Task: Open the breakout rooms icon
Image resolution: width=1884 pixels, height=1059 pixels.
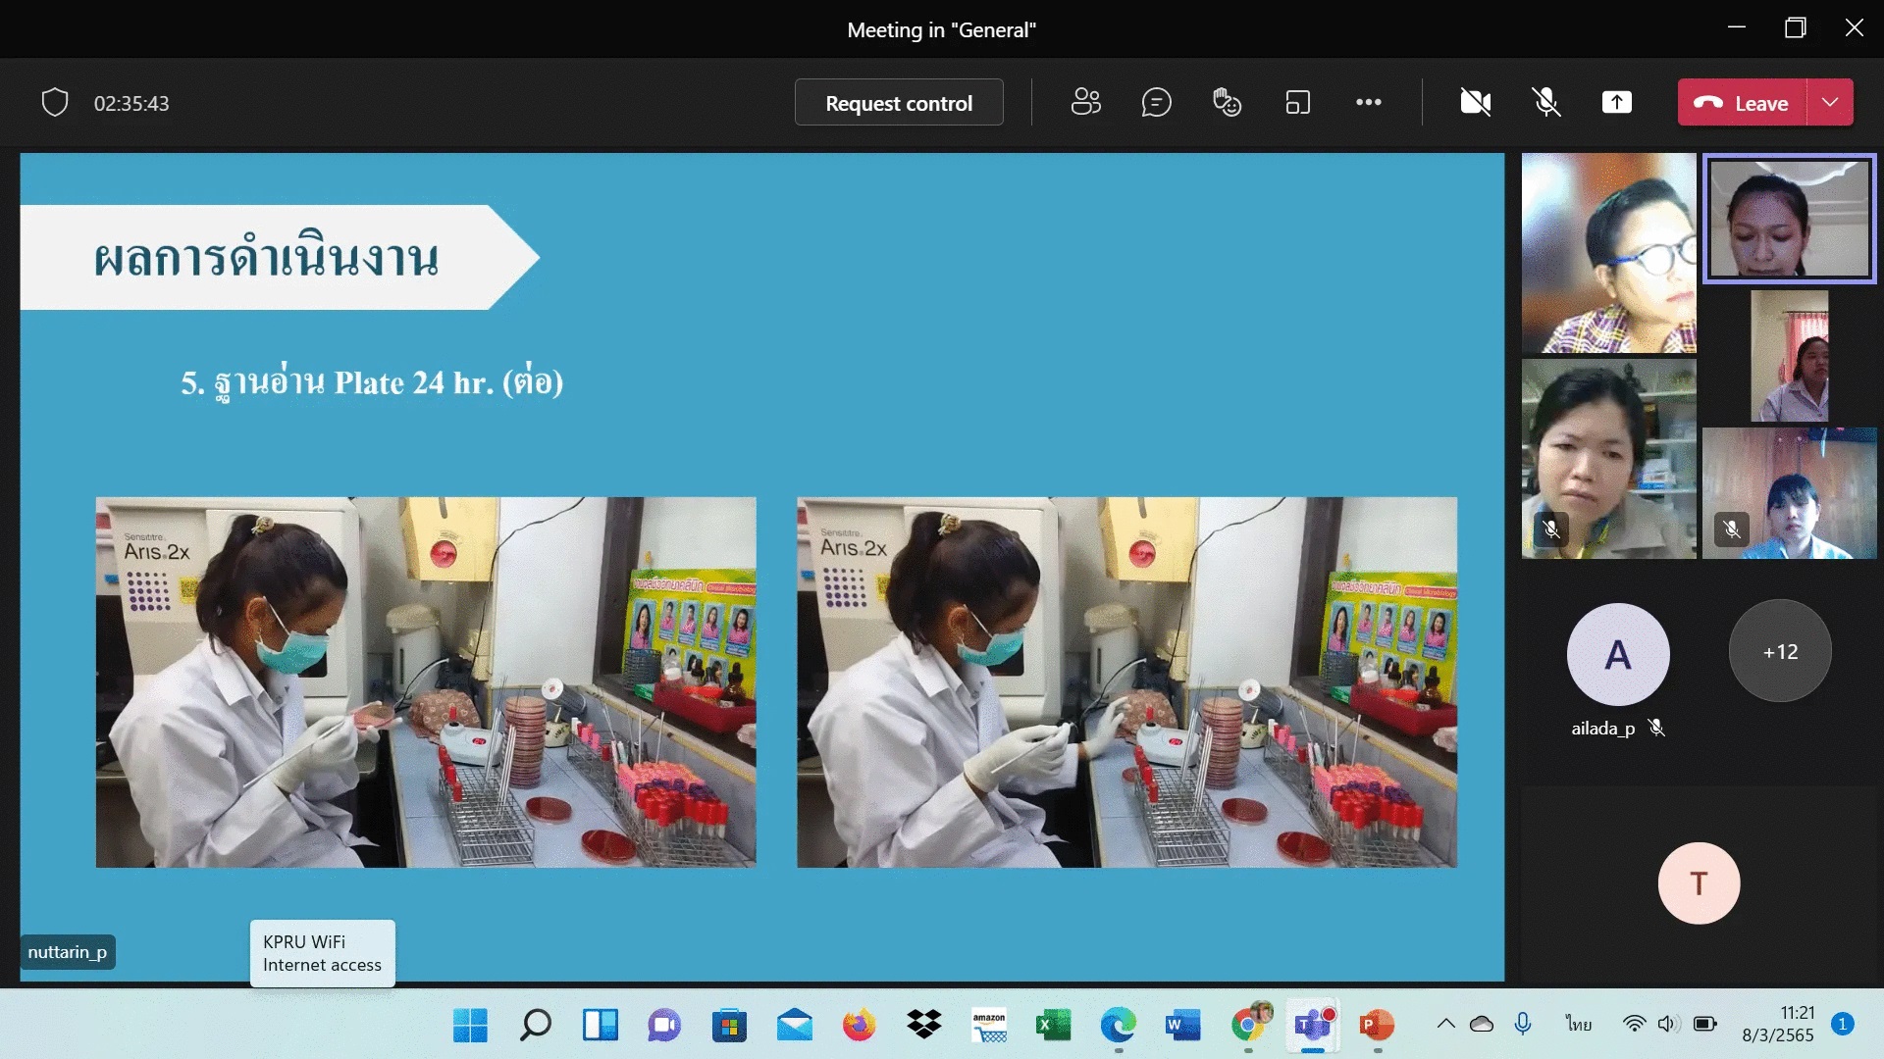Action: pos(1297,102)
